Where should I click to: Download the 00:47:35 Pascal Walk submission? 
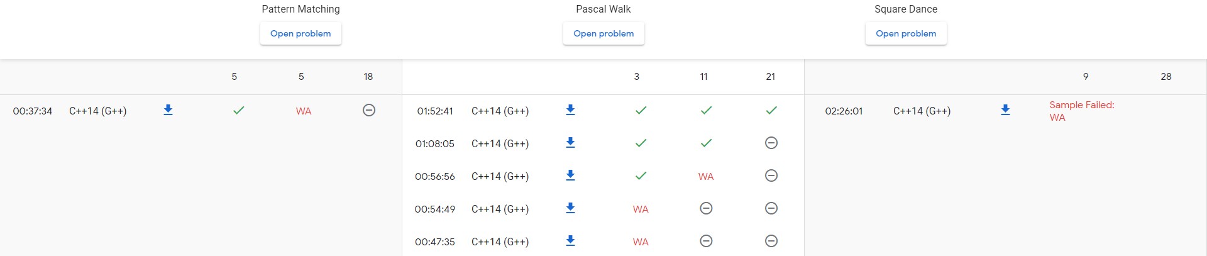click(x=570, y=242)
